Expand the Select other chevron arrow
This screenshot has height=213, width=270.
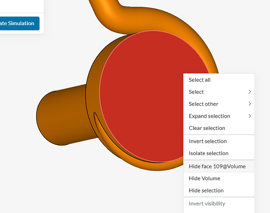[x=250, y=104]
